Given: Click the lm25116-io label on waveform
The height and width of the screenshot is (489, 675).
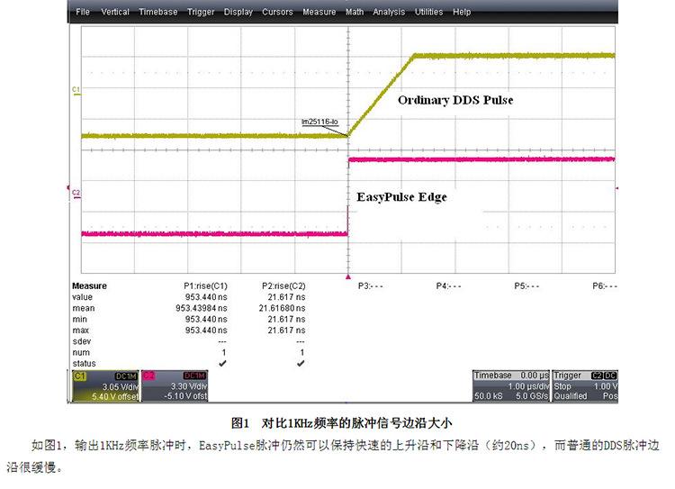Looking at the screenshot, I should (x=319, y=120).
